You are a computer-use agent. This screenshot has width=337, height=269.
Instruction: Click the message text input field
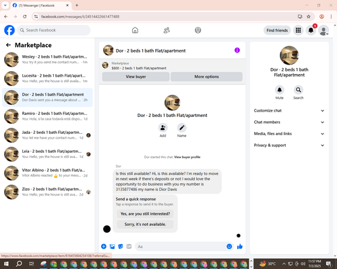click(180, 247)
